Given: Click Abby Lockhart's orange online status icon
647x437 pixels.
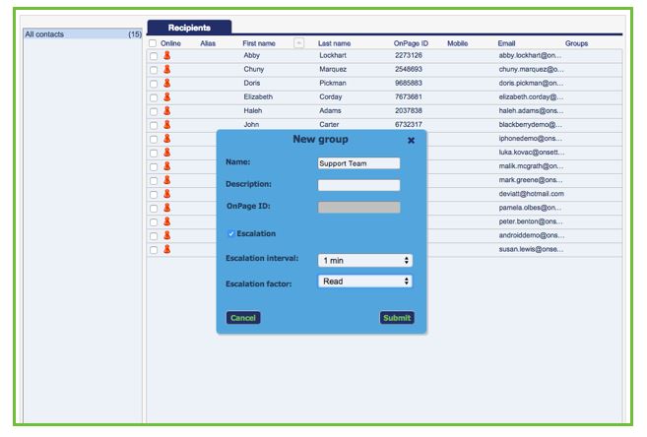Looking at the screenshot, I should (167, 55).
